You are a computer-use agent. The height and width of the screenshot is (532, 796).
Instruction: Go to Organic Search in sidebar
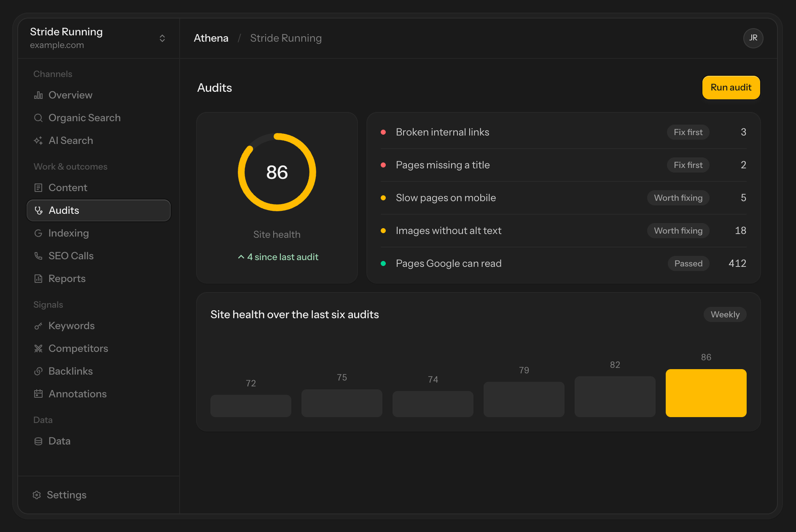pos(99,118)
